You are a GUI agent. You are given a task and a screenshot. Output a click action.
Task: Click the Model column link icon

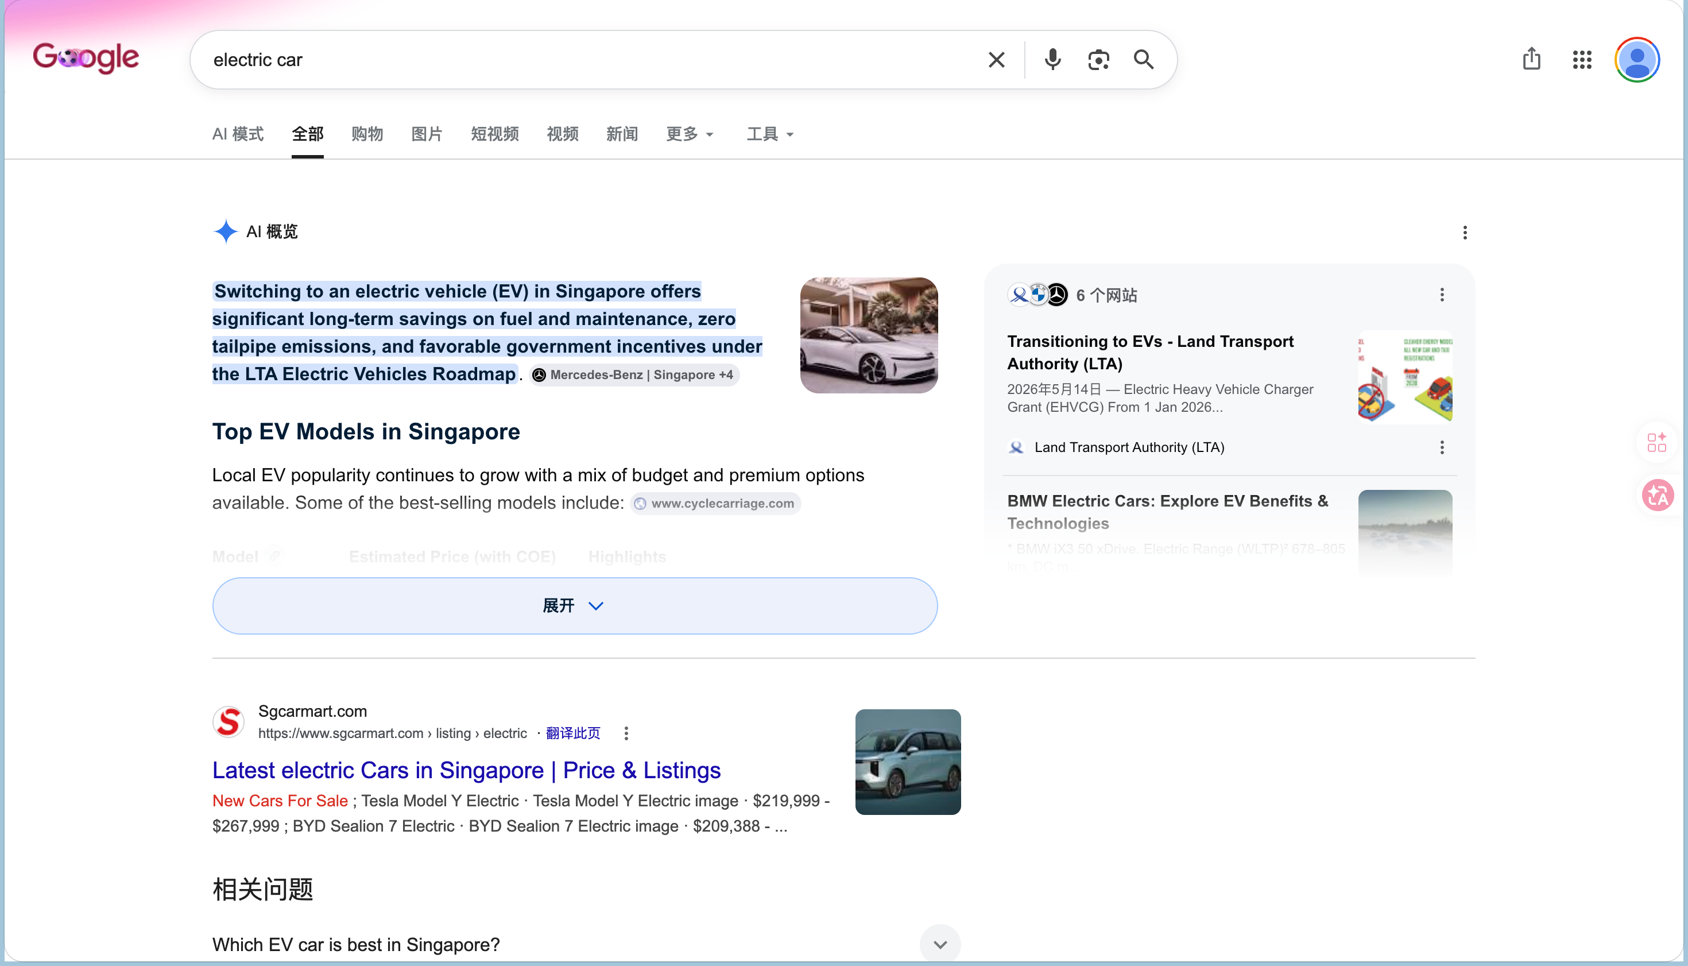pyautogui.click(x=274, y=556)
